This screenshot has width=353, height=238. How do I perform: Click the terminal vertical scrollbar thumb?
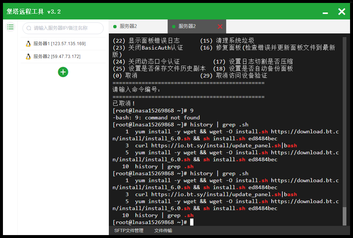coord(345,216)
